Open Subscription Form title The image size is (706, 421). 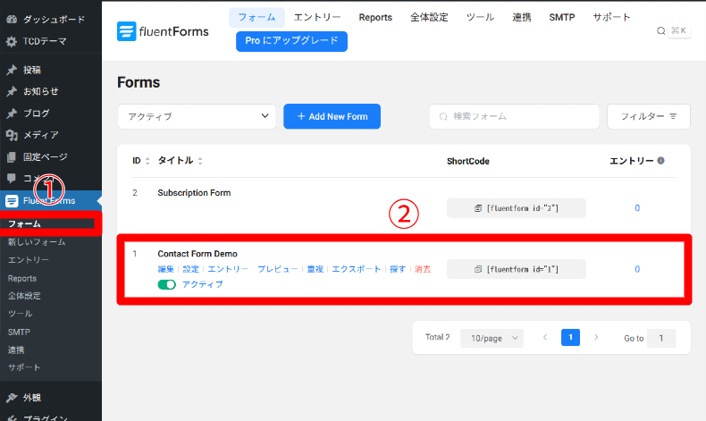(x=194, y=193)
